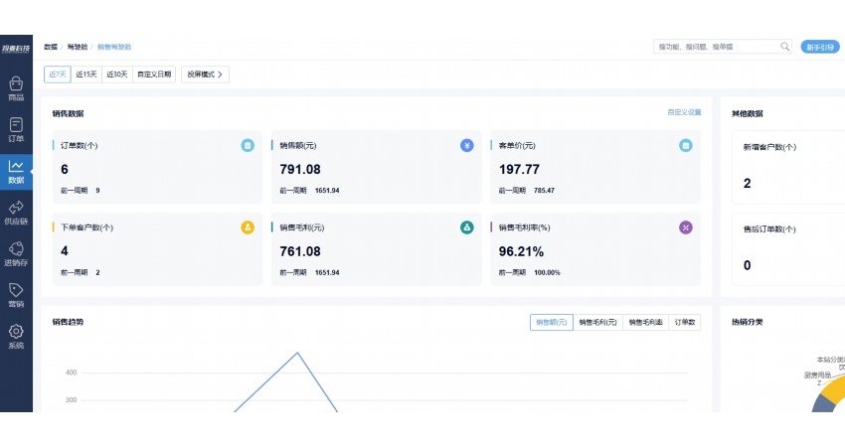
Task: Switch date range to 近15天
Action: [86, 74]
